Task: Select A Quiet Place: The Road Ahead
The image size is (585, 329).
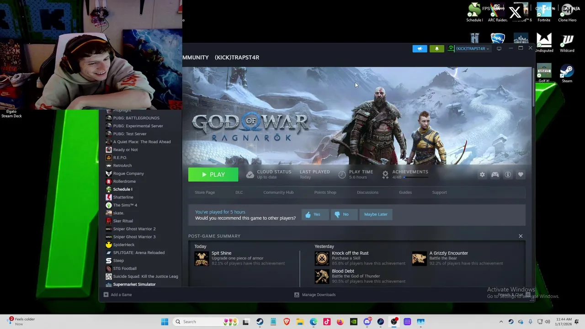Action: pyautogui.click(x=142, y=142)
